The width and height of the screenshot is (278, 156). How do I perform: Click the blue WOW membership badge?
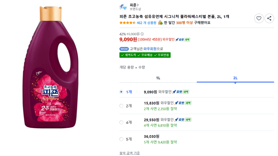tap(124, 49)
